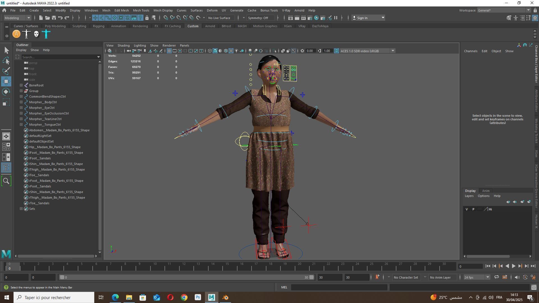The height and width of the screenshot is (303, 539).
Task: Expand the BoneRoot node in Outliner
Action: 21,85
